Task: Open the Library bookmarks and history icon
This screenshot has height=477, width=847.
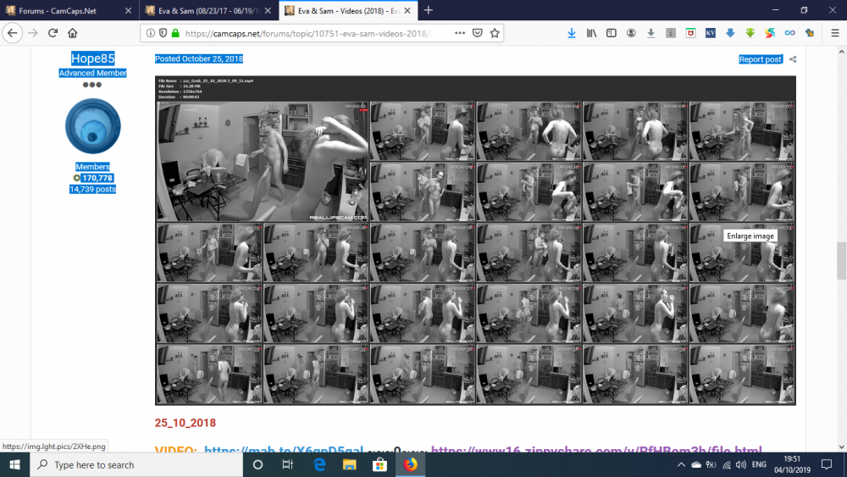Action: coord(592,33)
